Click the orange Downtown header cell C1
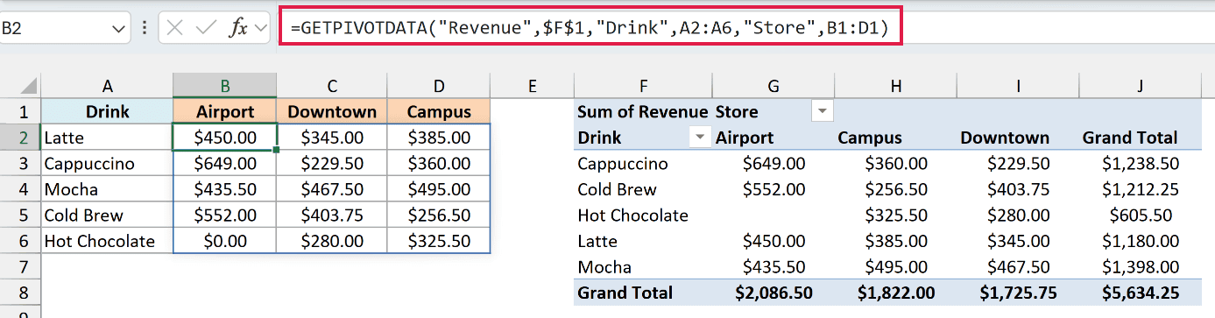 (332, 111)
